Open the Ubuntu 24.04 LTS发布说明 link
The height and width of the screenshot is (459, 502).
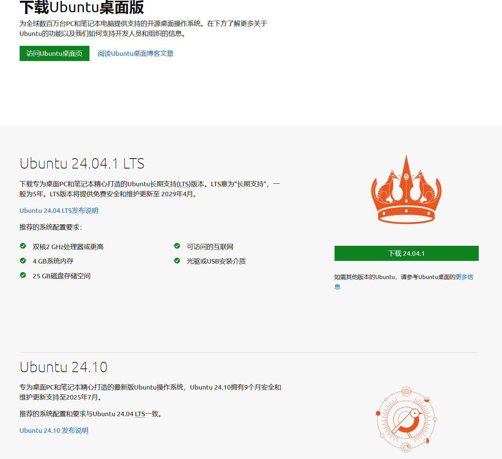pos(59,211)
